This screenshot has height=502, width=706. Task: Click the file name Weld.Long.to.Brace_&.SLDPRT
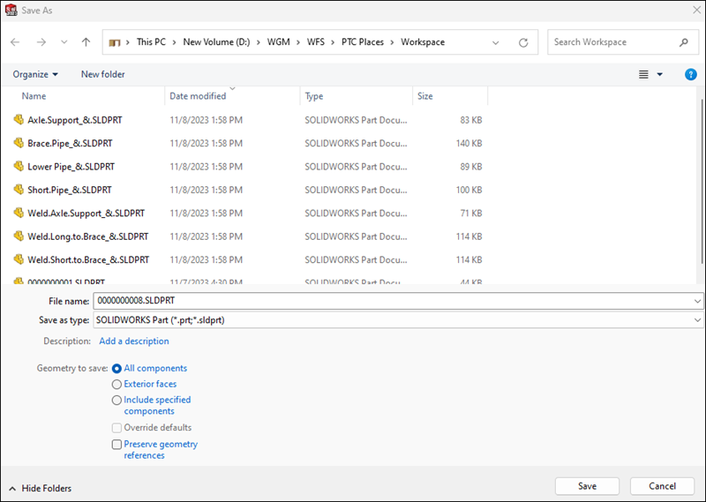click(x=87, y=236)
